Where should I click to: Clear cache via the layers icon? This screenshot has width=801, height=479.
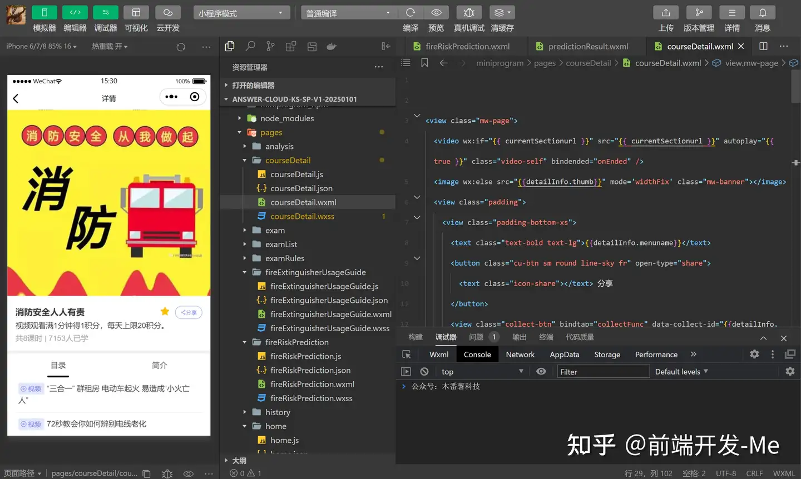click(502, 12)
